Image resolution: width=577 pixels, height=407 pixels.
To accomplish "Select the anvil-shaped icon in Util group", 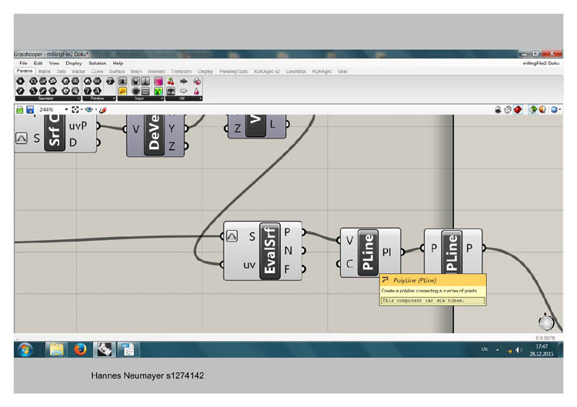I will pyautogui.click(x=171, y=91).
